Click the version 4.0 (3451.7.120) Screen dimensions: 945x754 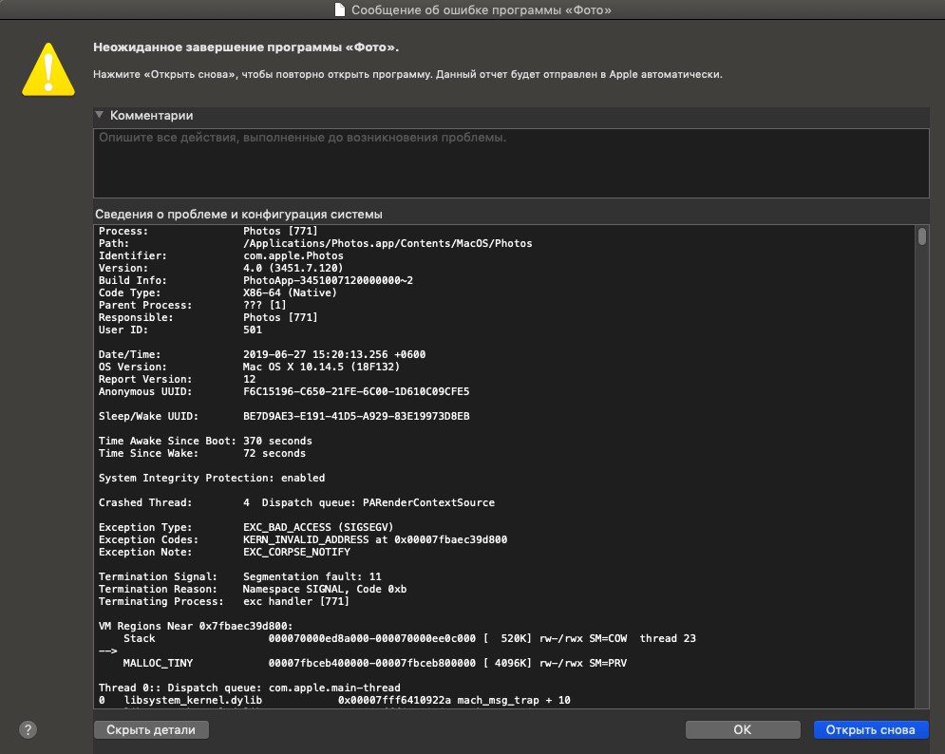click(293, 268)
